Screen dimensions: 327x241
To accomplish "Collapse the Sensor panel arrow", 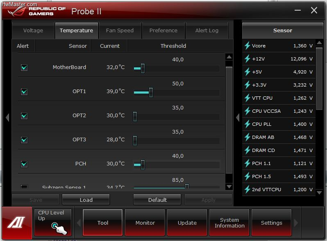I will pyautogui.click(x=238, y=118).
